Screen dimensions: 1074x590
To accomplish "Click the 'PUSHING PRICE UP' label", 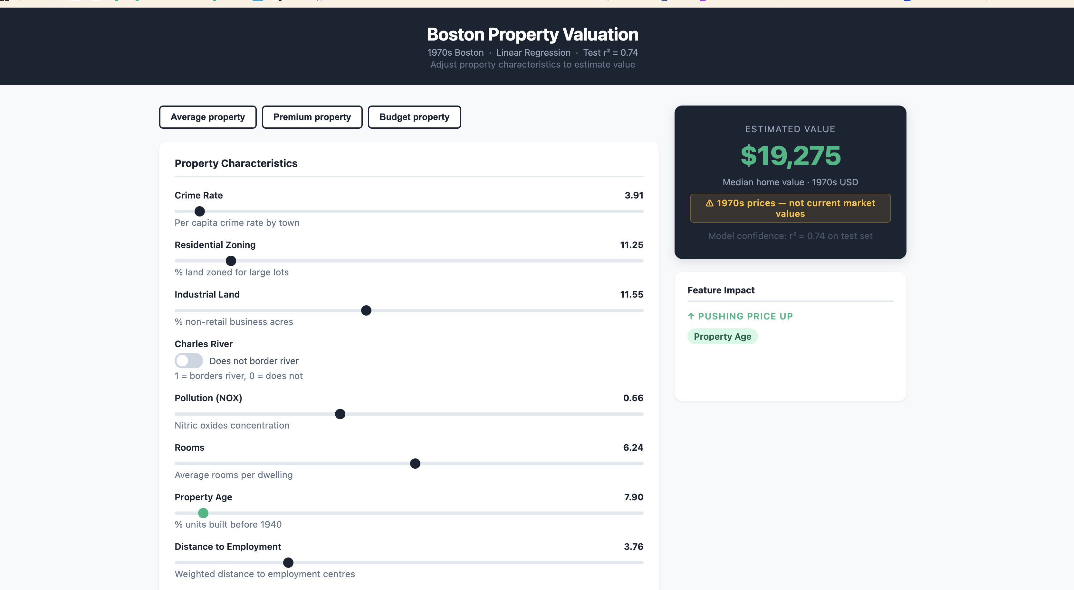I will 745,317.
